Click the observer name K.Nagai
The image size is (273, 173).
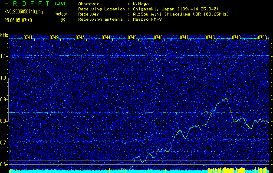pos(141,3)
